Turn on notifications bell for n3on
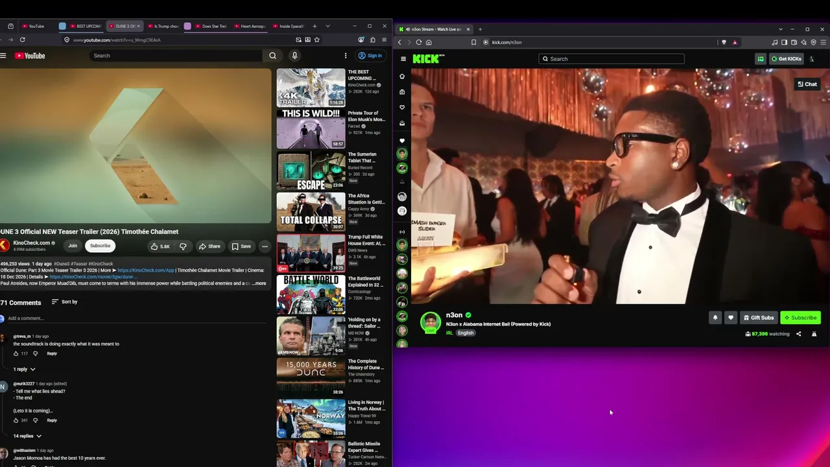Viewport: 830px width, 467px height. (715, 318)
